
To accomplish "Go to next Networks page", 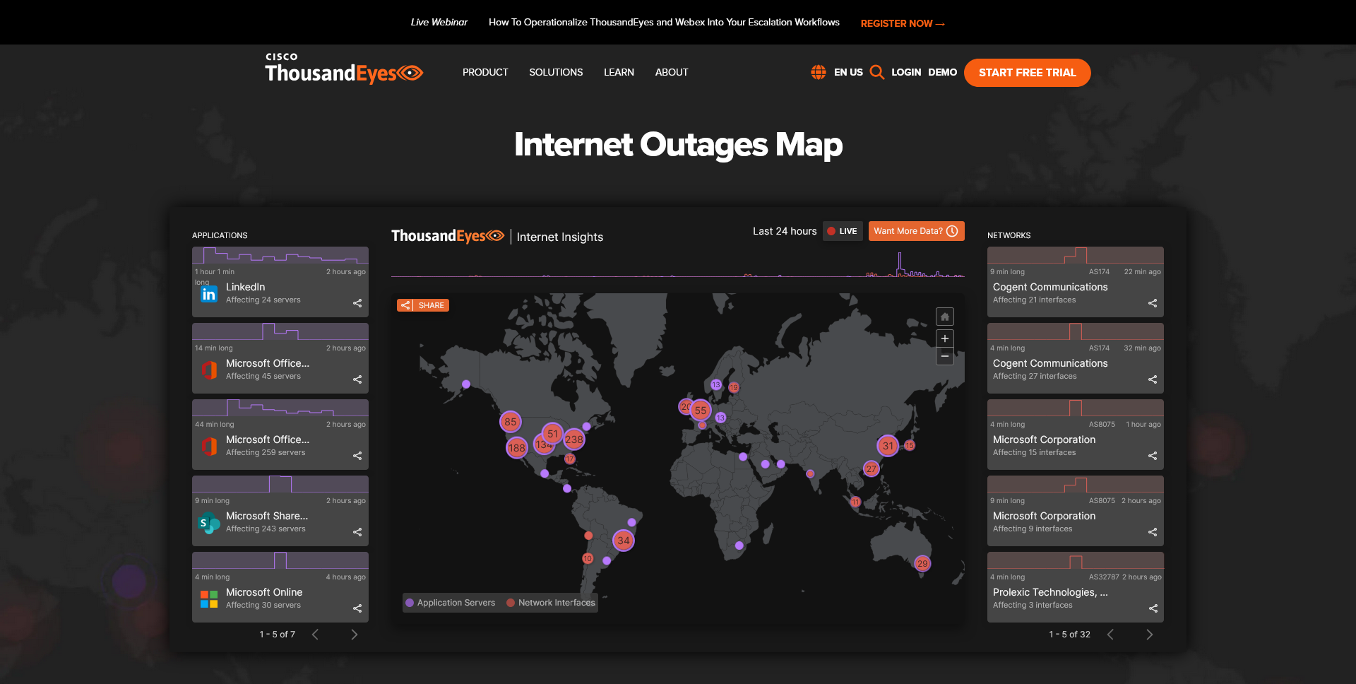I will 1149,635.
